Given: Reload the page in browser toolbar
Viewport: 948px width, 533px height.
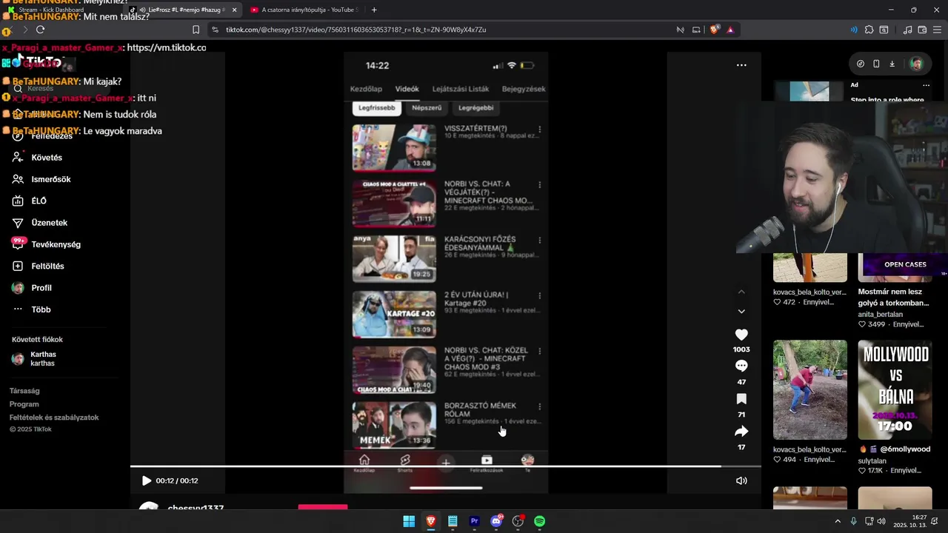Looking at the screenshot, I should pyautogui.click(x=40, y=30).
